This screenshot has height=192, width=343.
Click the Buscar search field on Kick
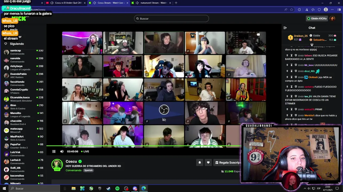pyautogui.click(x=171, y=18)
